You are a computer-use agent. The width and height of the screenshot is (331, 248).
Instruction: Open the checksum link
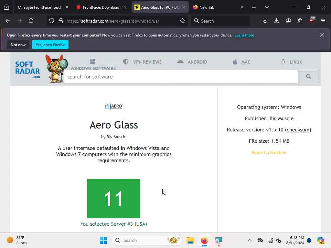pos(298,130)
